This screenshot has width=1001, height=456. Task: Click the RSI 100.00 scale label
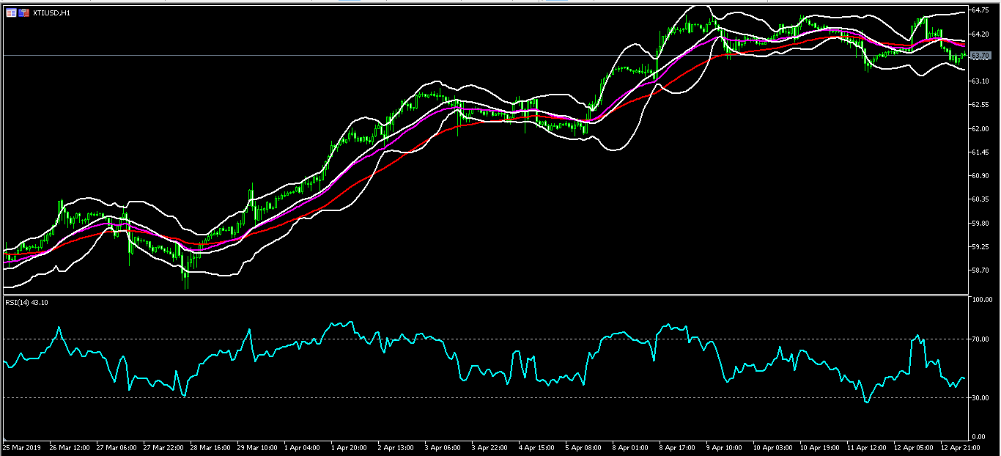982,301
